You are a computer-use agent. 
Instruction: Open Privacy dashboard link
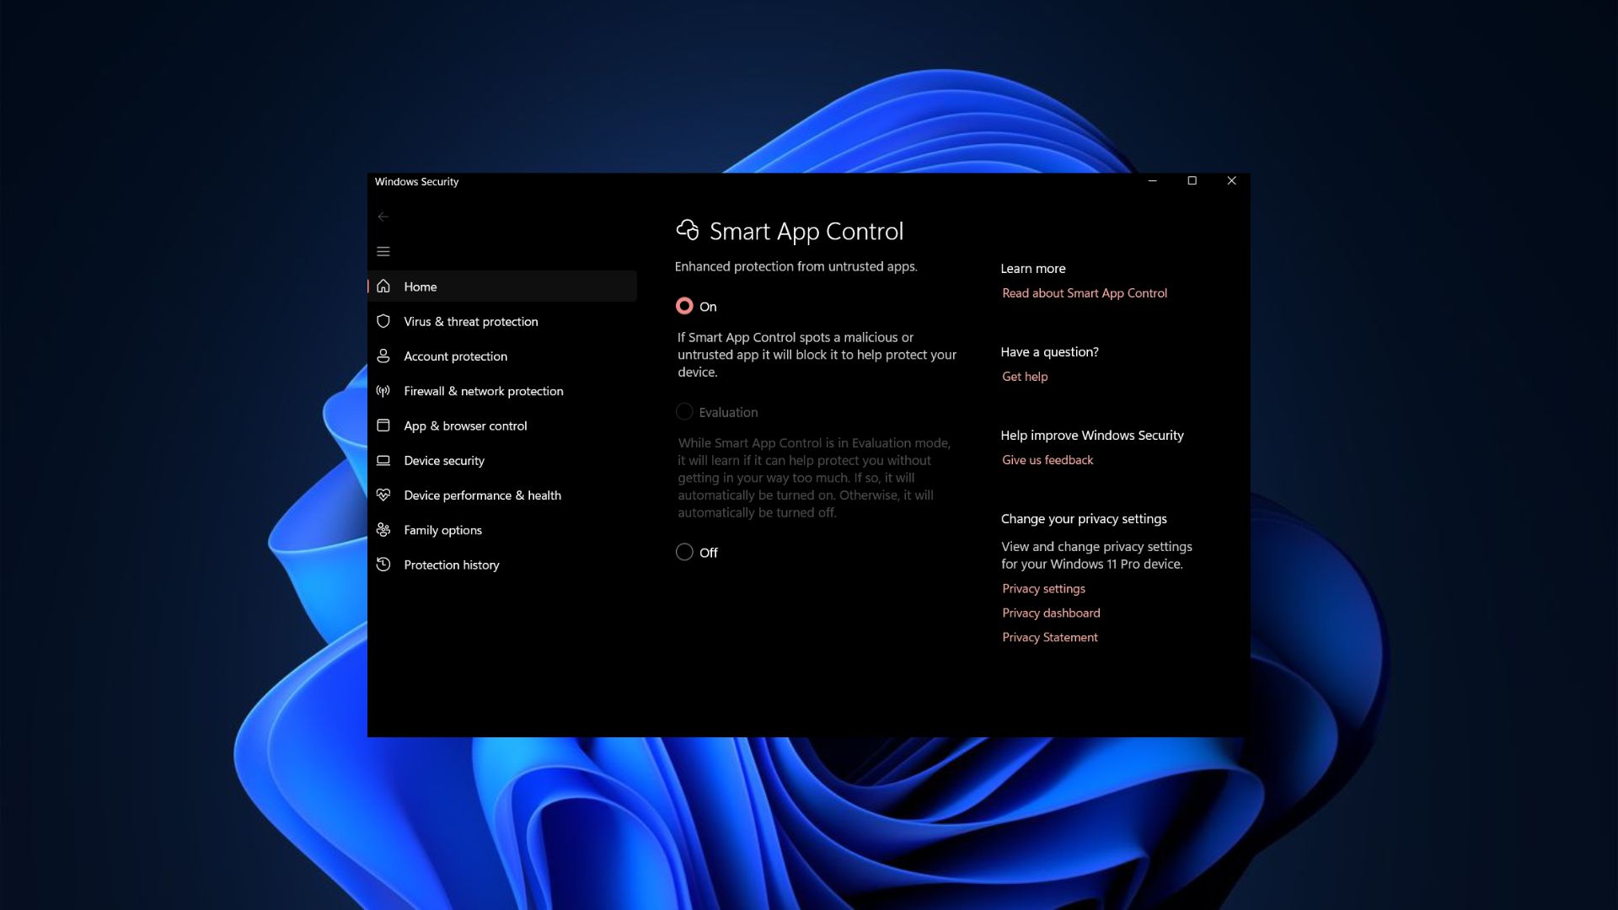[1051, 613]
